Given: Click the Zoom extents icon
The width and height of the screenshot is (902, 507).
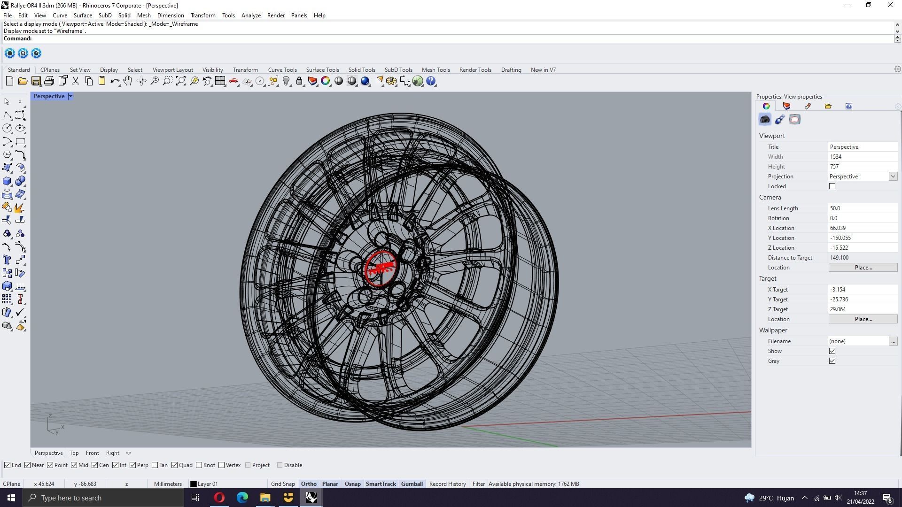Looking at the screenshot, I should tap(180, 81).
